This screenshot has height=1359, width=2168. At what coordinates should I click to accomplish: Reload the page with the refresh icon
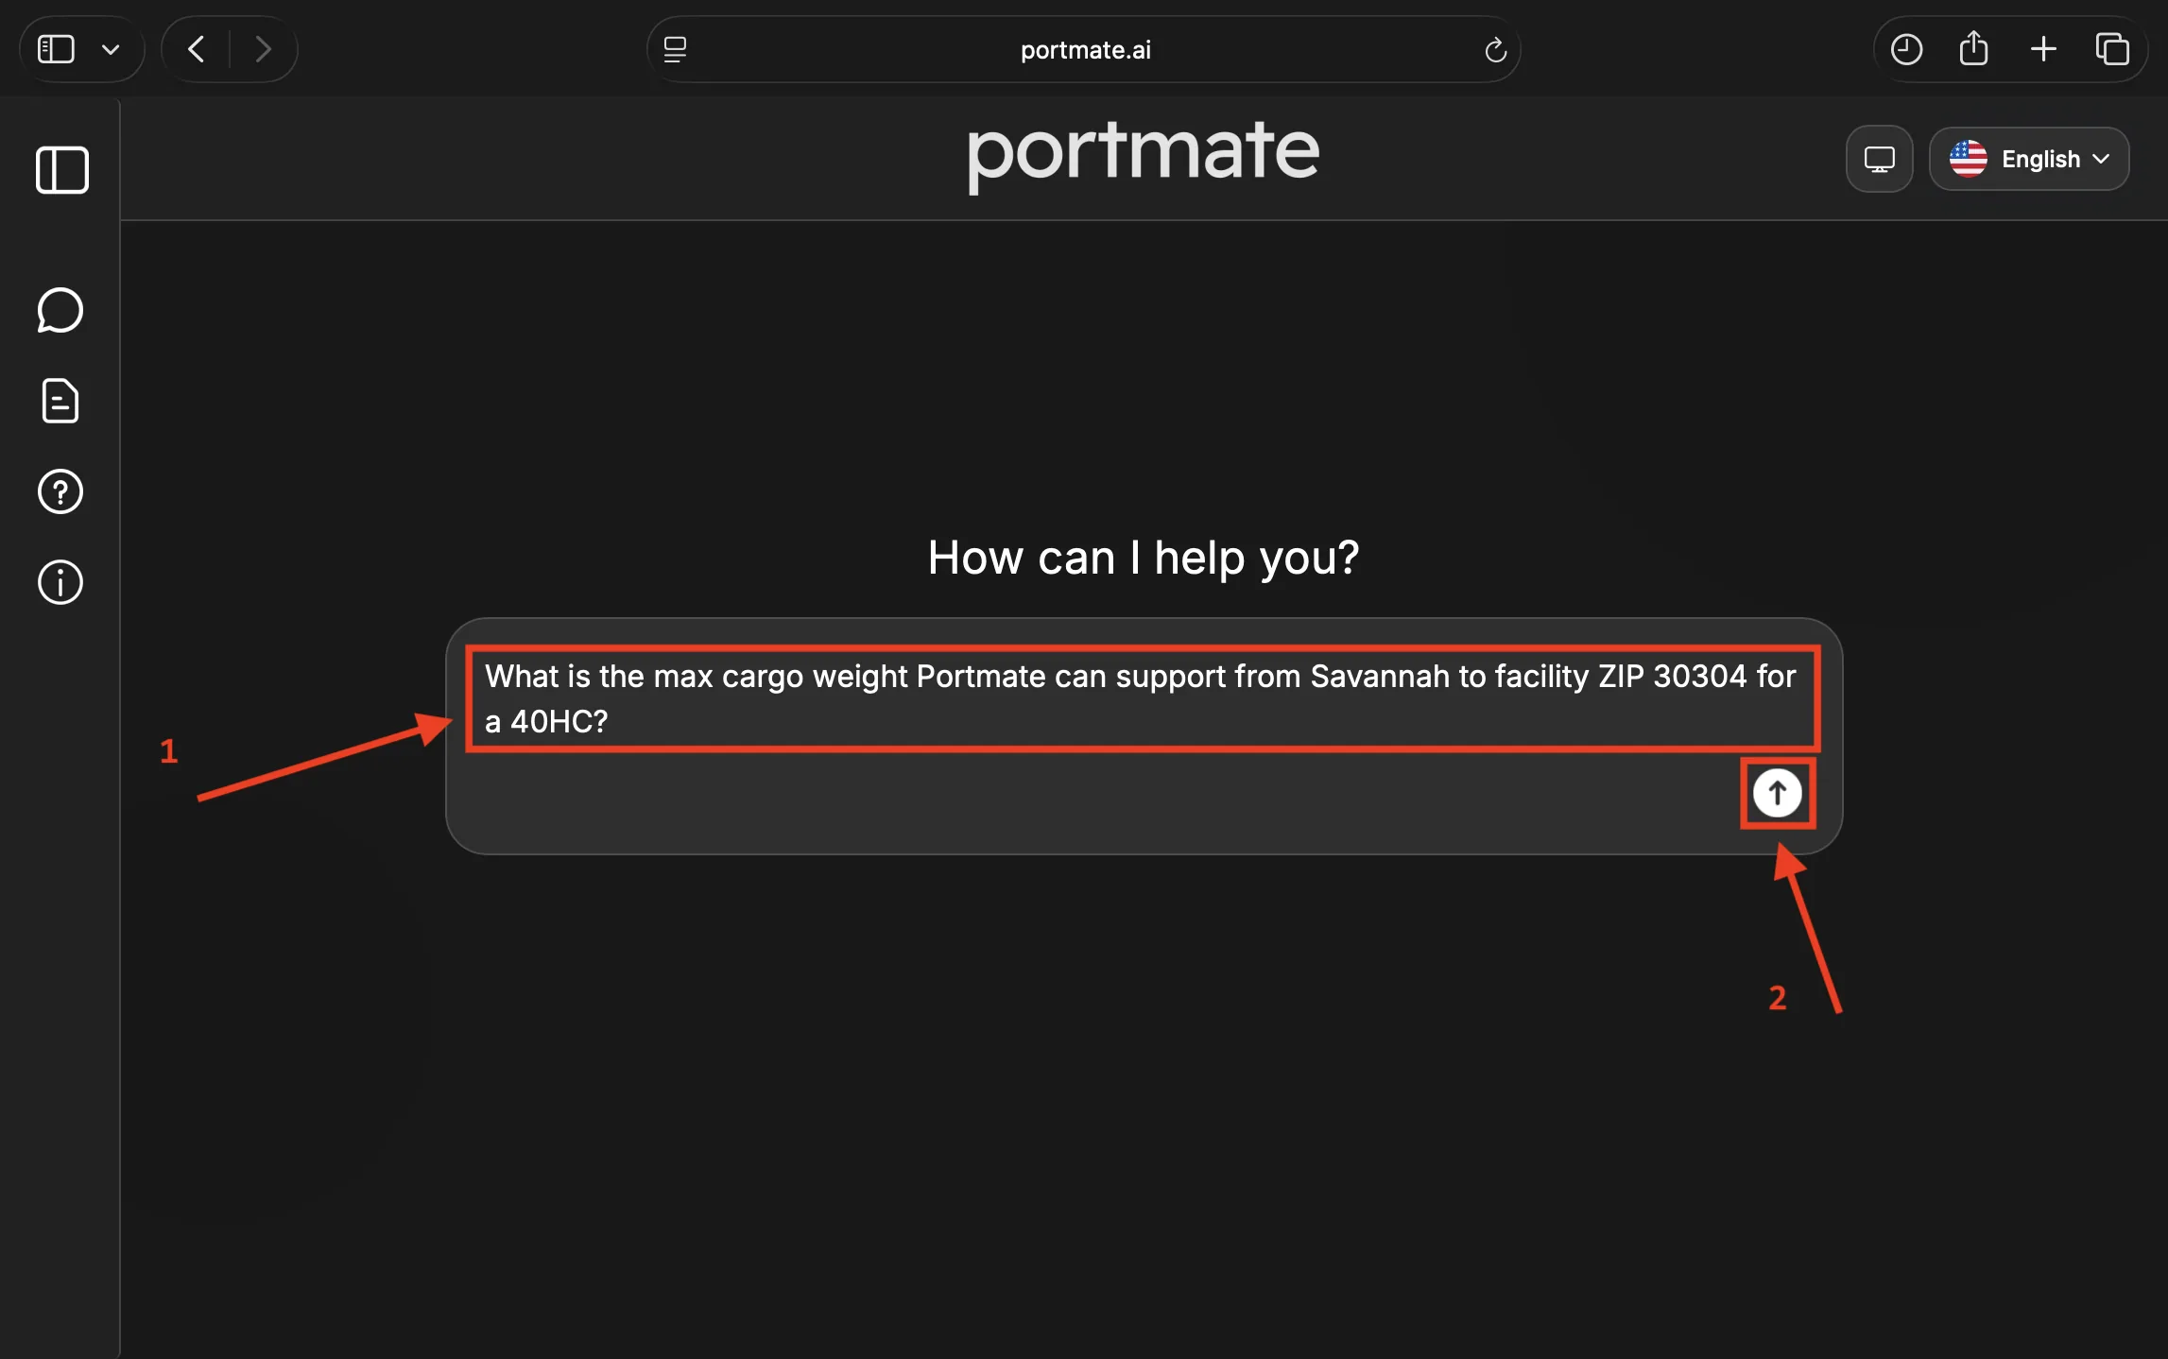(x=1495, y=49)
